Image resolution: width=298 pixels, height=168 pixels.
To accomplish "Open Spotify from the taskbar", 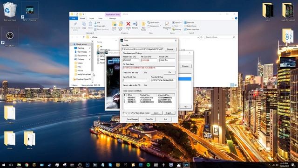I will pos(148,165).
